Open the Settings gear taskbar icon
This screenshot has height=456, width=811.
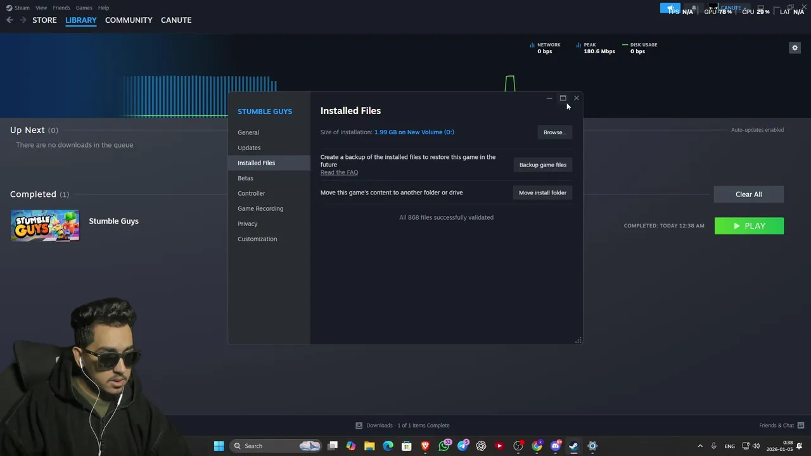[592, 446]
